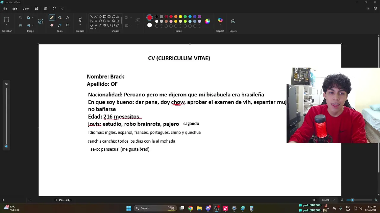Select the Text tool
Screen dimensions: 380x213
pos(68,17)
